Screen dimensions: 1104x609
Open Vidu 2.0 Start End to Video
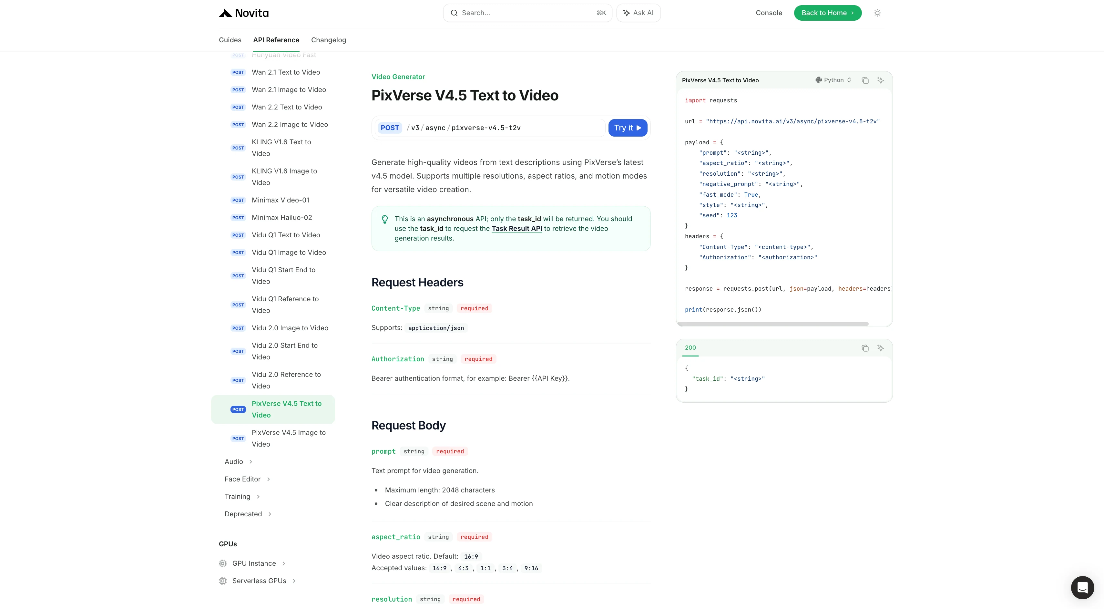click(285, 351)
